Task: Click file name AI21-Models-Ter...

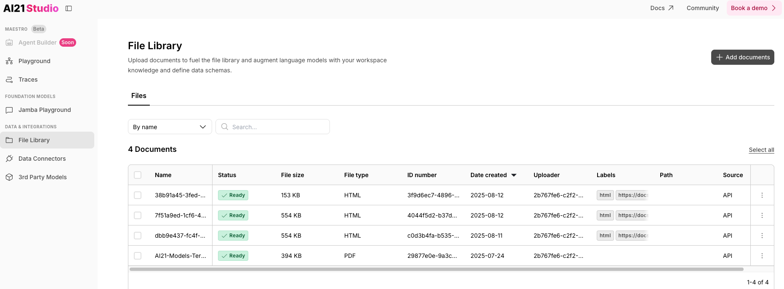Action: 181,256
